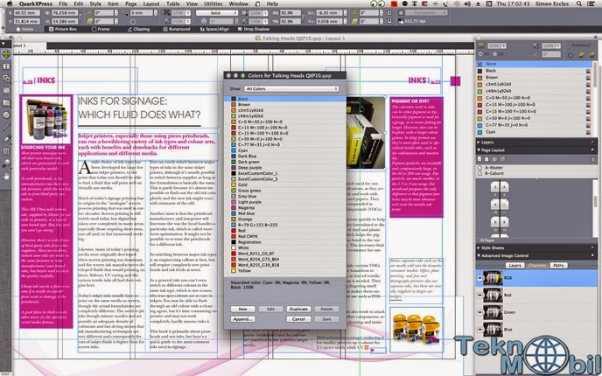Screen dimensions: 602x376
Task: Toggle visibility of the RGB channel
Action: [x=479, y=278]
